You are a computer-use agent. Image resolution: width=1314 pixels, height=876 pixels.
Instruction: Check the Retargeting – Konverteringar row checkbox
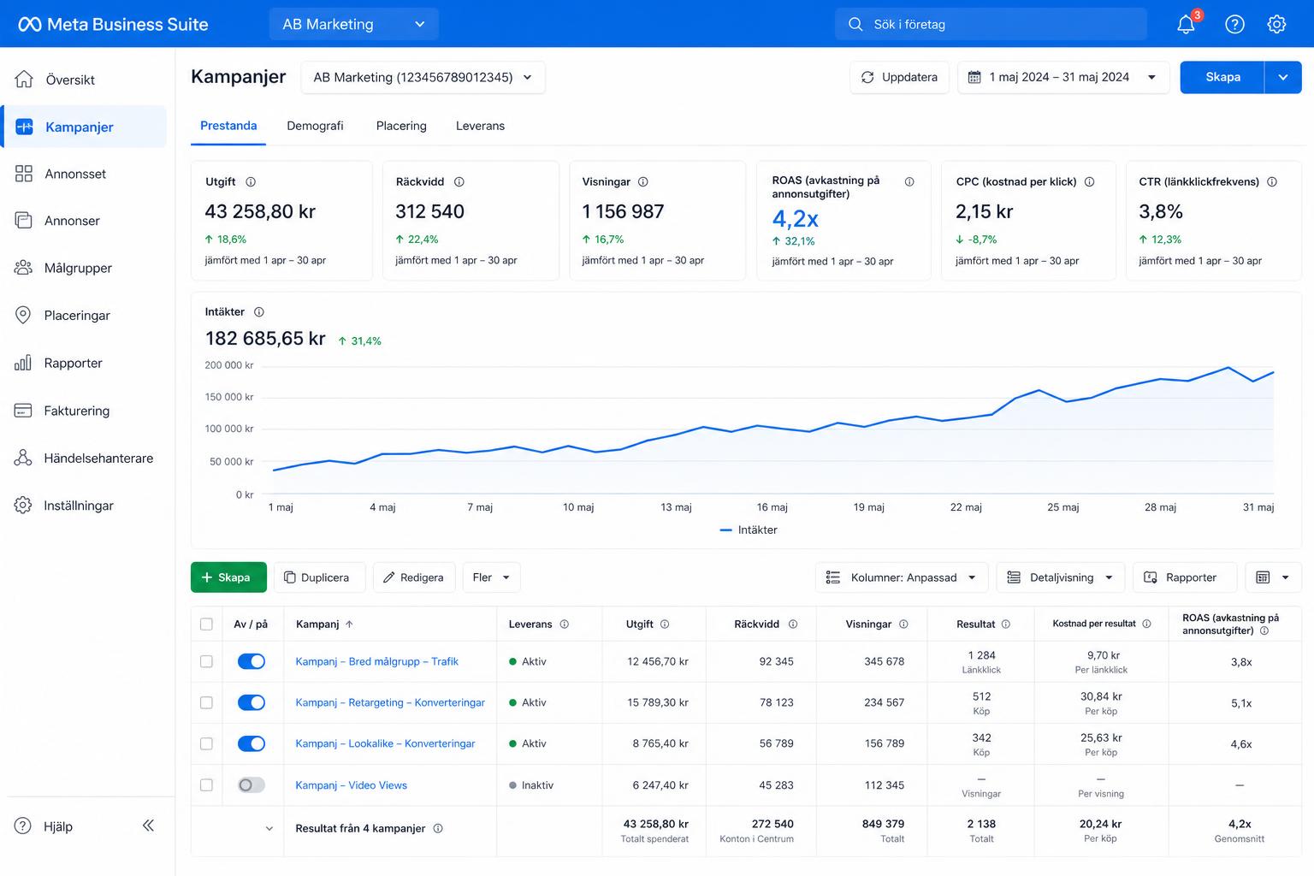[206, 703]
